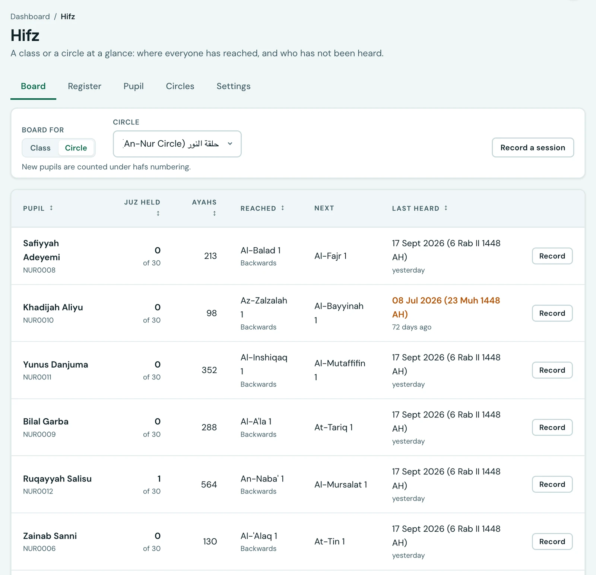Sort by Juz Held arrow icon
The height and width of the screenshot is (575, 596).
tap(158, 213)
